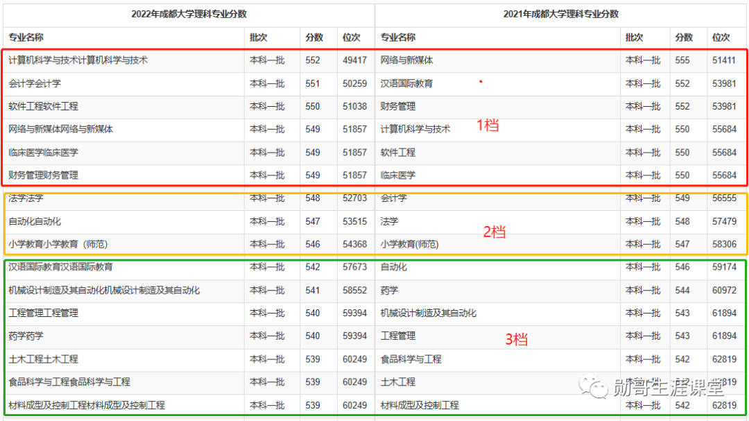The width and height of the screenshot is (749, 421).
Task: Select 材料成型及控制工程 in the 2021 table
Action: pyautogui.click(x=420, y=405)
